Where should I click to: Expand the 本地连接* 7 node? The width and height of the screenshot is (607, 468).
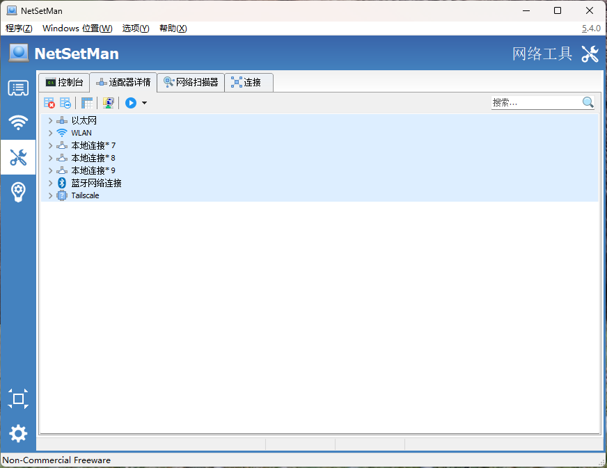(x=50, y=145)
